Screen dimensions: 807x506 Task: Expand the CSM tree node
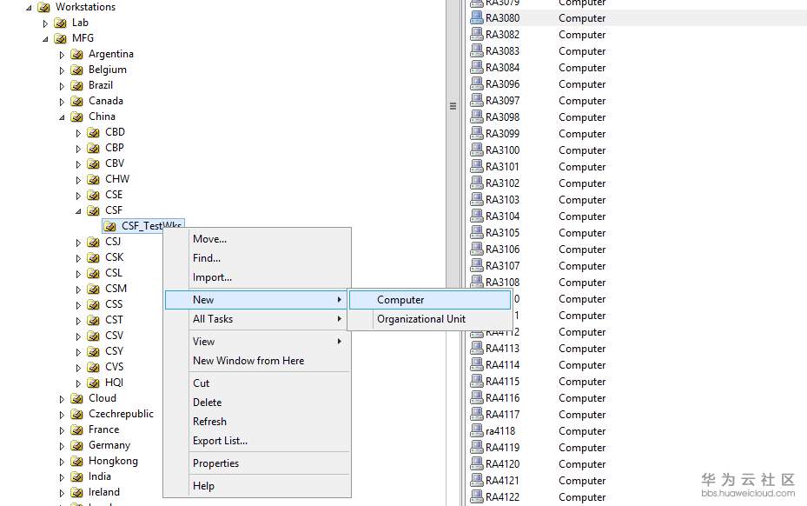pos(78,290)
